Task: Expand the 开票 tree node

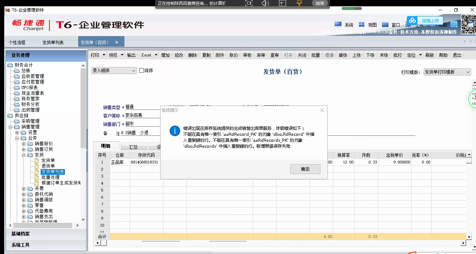Action: click(24, 189)
